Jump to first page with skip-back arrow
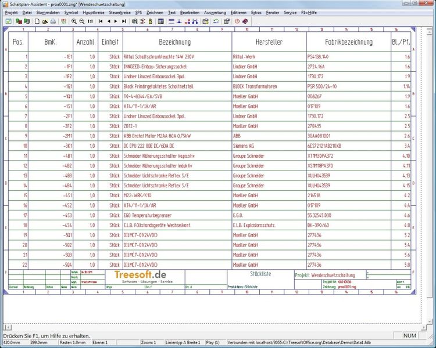The width and height of the screenshot is (436, 348). point(101,21)
